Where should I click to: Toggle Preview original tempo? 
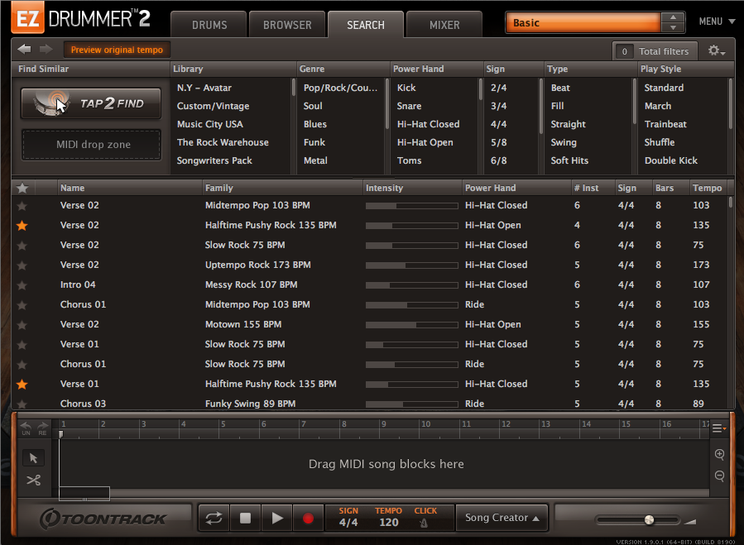115,50
